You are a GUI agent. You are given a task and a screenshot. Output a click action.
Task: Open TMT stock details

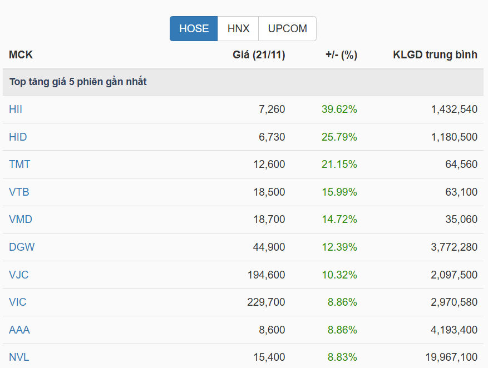pos(19,165)
